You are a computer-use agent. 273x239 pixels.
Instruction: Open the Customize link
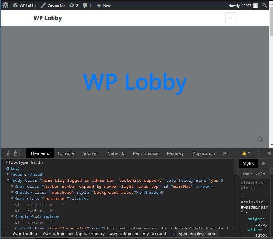click(56, 5)
